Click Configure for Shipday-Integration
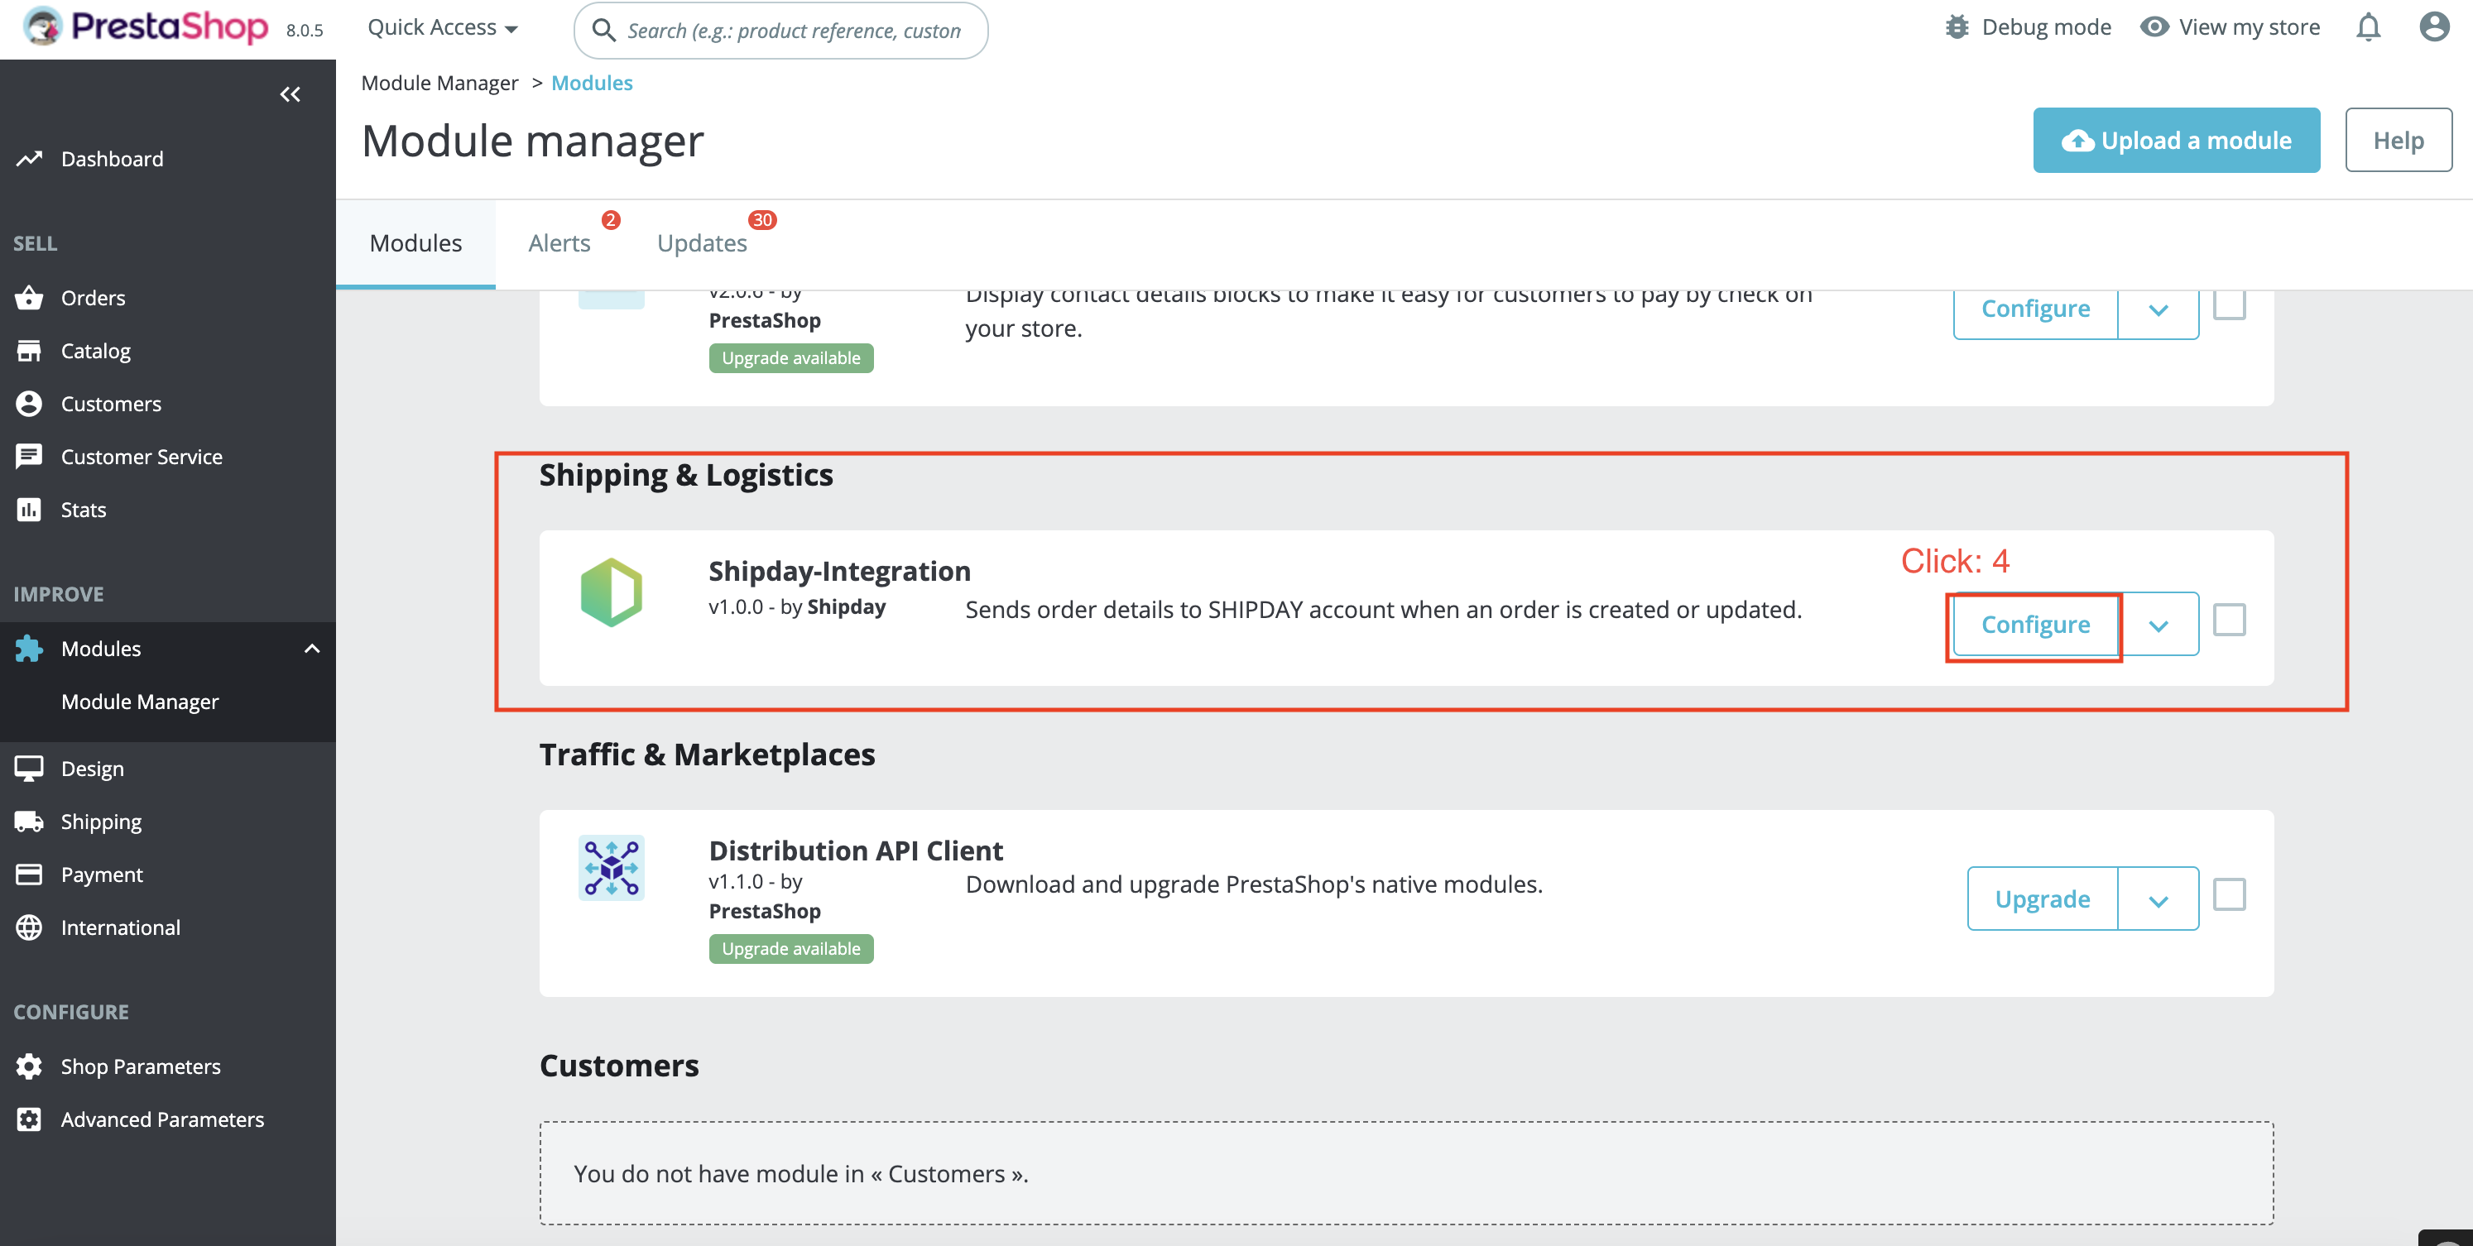Viewport: 2473px width, 1246px height. 2034,625
